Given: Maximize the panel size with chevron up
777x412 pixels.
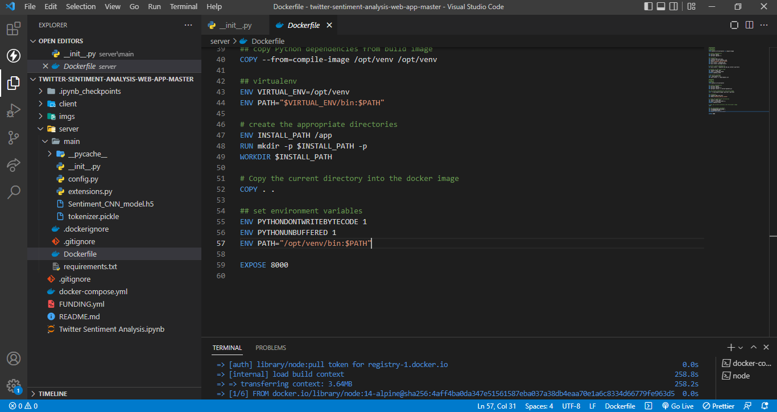Looking at the screenshot, I should point(754,347).
